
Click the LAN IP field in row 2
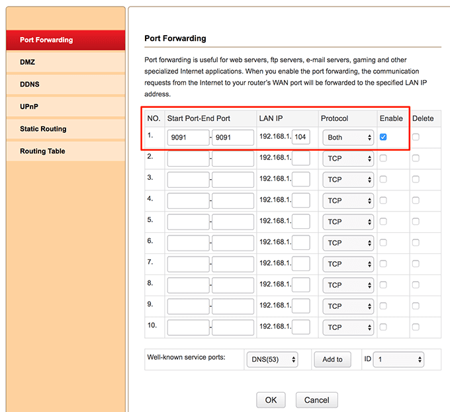(x=300, y=158)
